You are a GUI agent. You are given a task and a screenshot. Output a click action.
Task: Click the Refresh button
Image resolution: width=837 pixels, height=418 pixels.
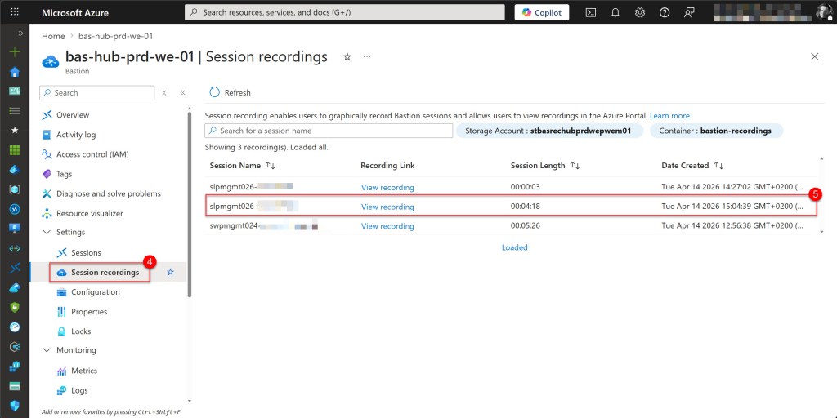(230, 93)
